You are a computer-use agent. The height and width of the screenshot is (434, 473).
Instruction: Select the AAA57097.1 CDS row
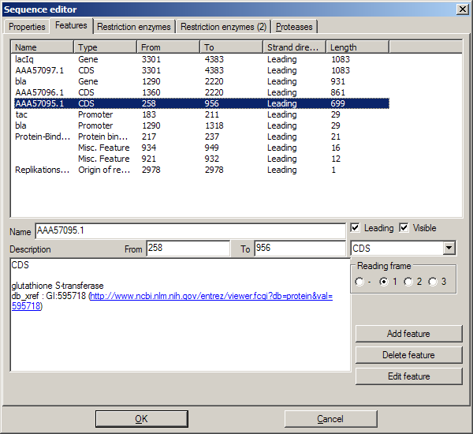(x=202, y=70)
